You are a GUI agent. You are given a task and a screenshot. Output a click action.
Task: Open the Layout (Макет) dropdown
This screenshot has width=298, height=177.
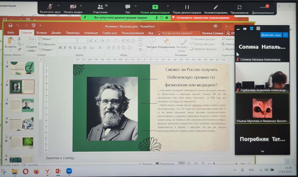(x=46, y=39)
